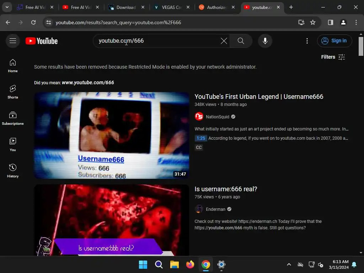Open Shorts in the sidebar
Screen dimensions: 364x273
pos(13,92)
